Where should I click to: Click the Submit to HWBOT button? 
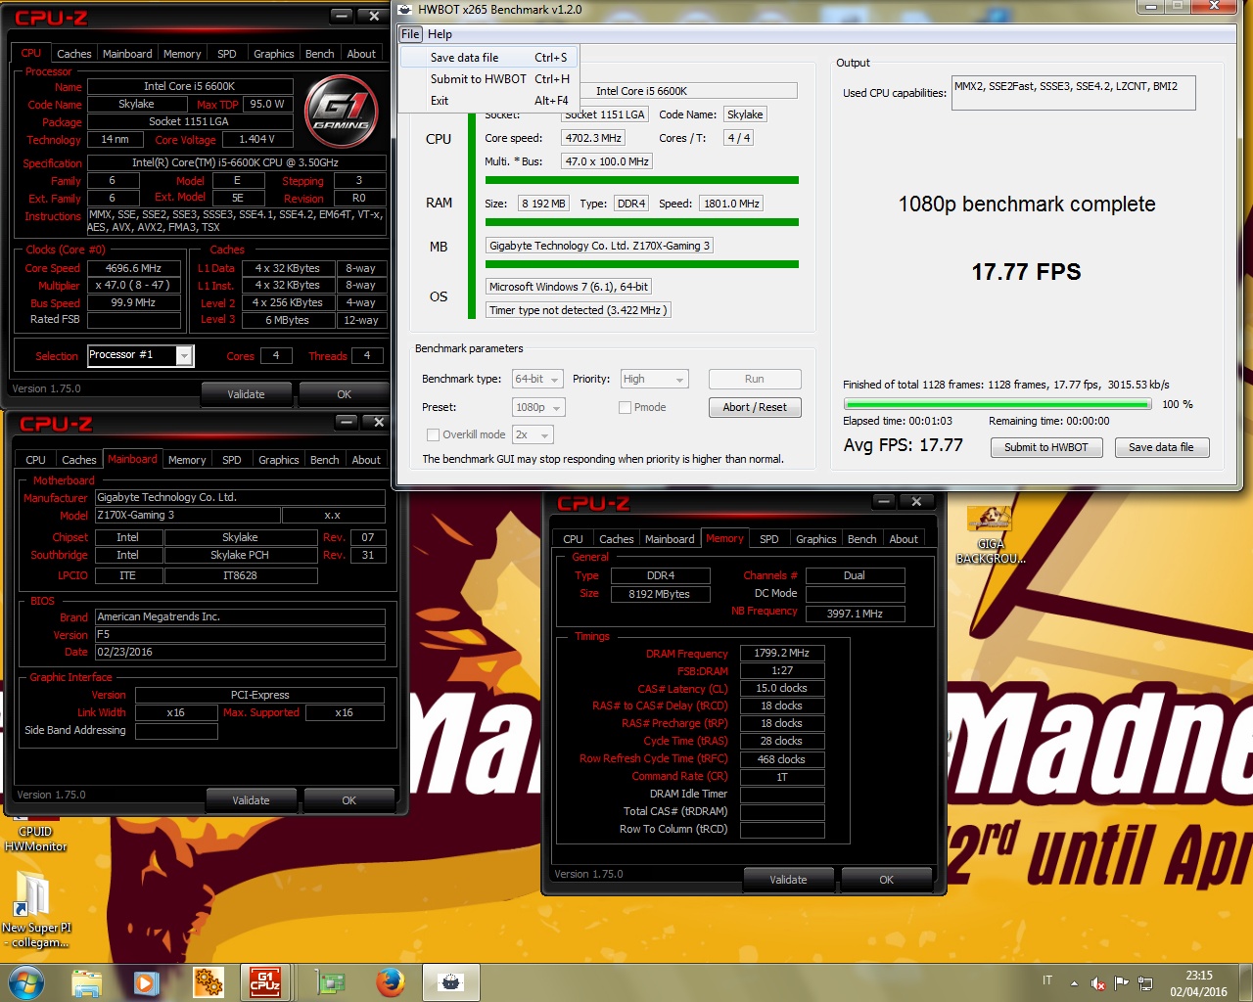pos(1045,447)
